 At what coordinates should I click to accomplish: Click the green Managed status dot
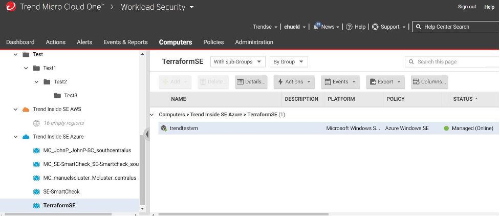(x=446, y=128)
